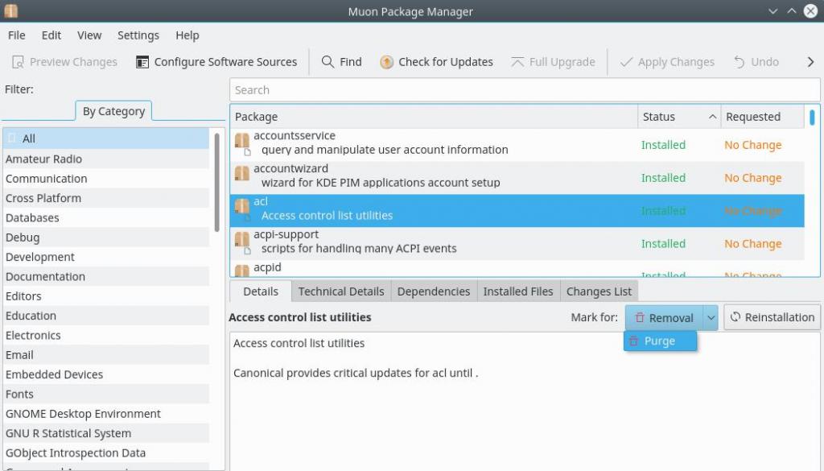The width and height of the screenshot is (824, 471).
Task: Open the Settings menu
Action: coord(138,35)
